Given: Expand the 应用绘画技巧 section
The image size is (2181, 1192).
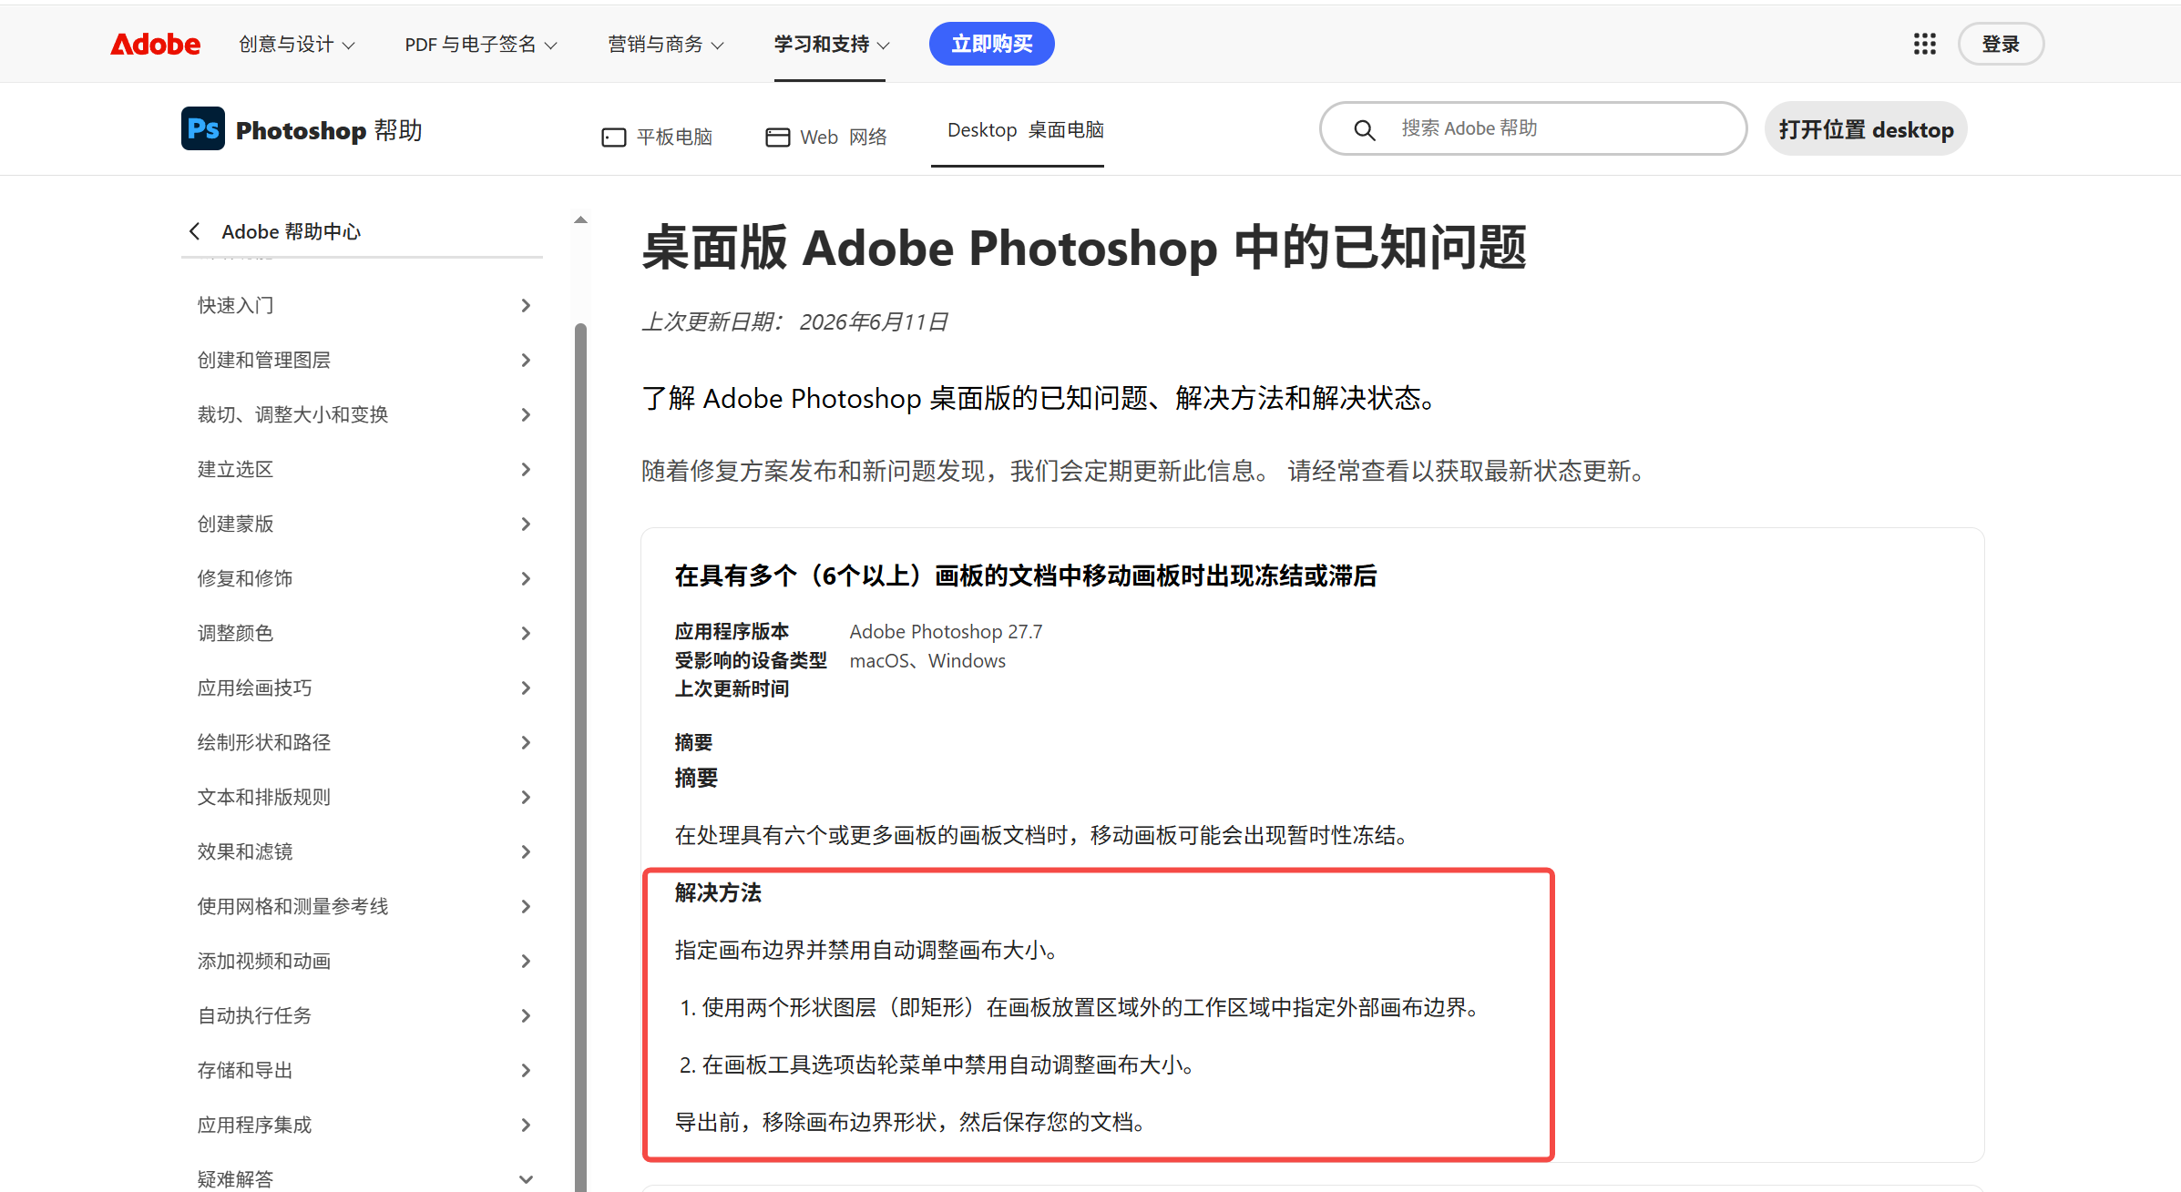Looking at the screenshot, I should point(363,688).
